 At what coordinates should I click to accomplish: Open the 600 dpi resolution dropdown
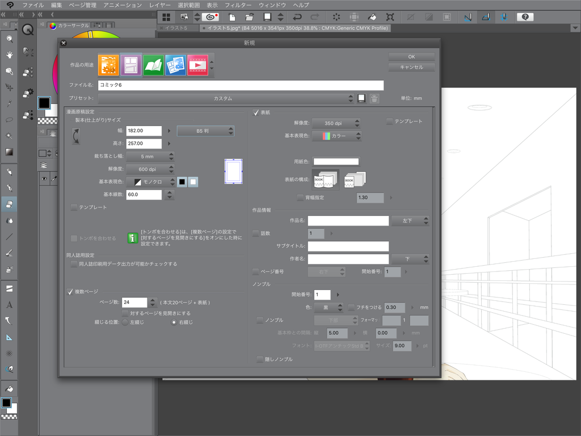click(x=150, y=169)
